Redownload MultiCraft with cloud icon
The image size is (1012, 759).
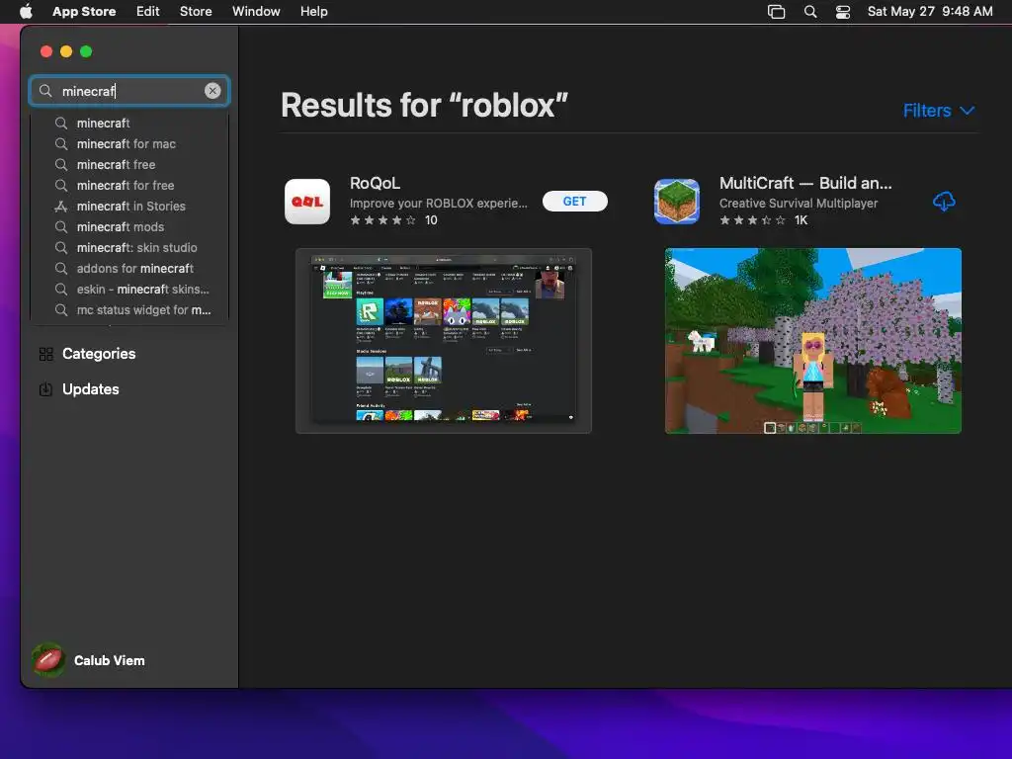point(944,202)
